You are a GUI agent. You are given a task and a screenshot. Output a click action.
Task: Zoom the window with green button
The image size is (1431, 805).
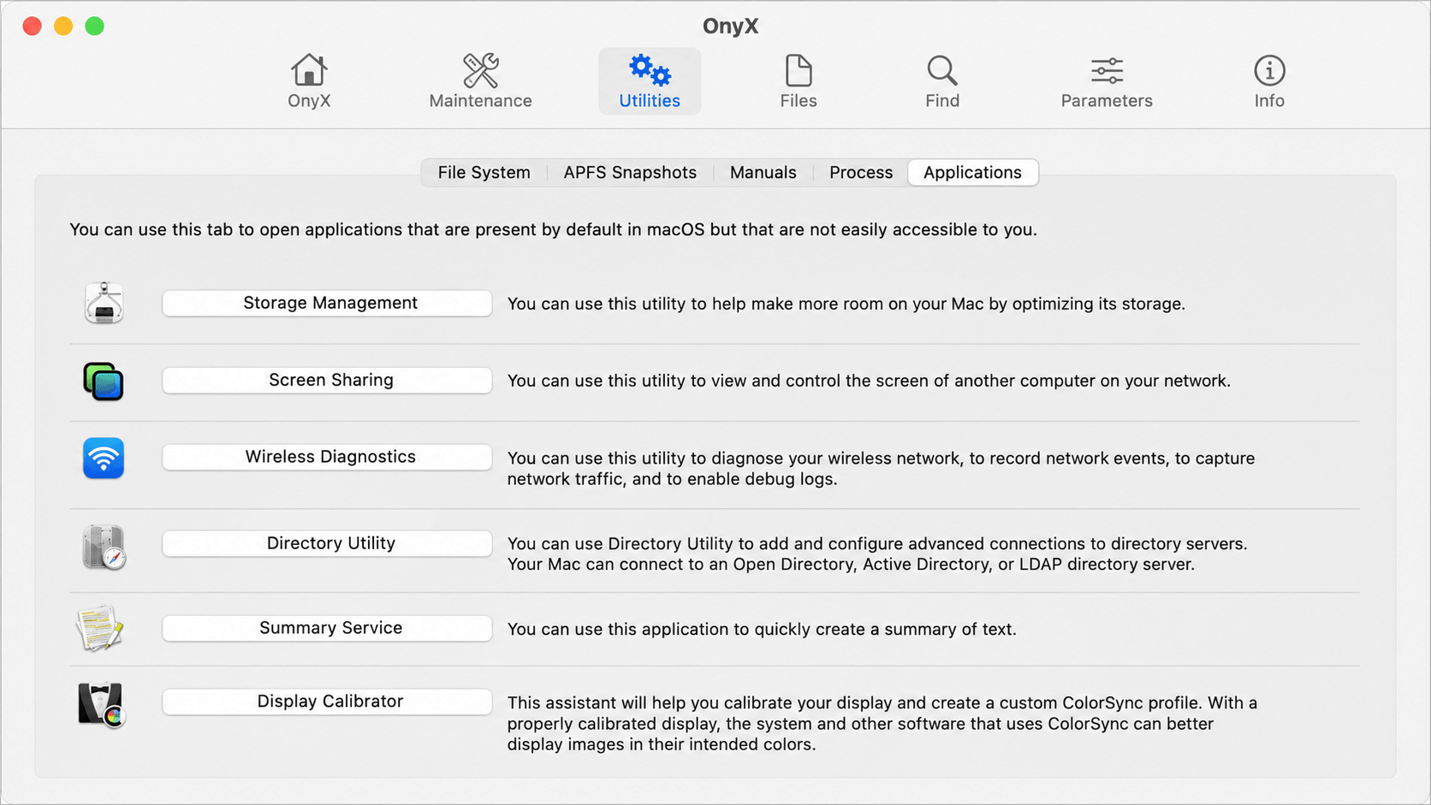95,27
